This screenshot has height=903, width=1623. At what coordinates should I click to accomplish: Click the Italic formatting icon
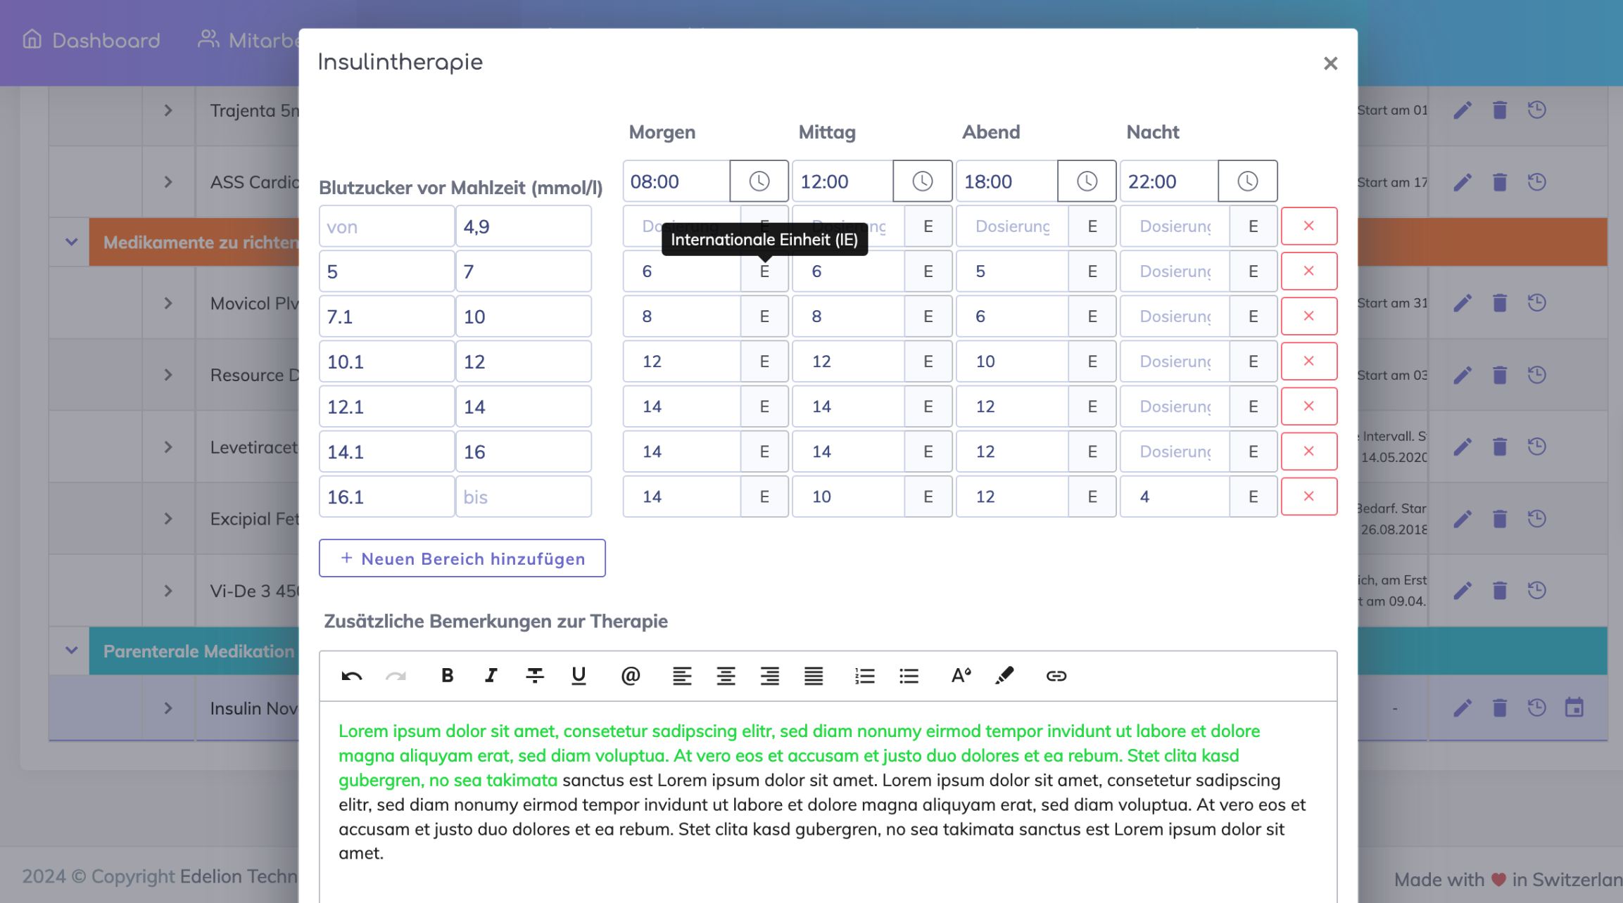[x=491, y=676]
